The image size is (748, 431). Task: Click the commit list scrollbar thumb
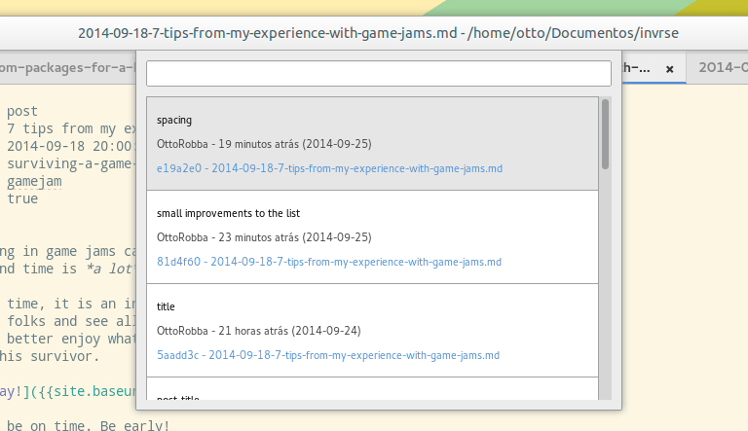click(606, 134)
